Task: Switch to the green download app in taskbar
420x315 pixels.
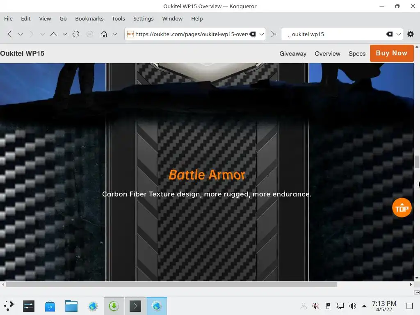Action: tap(114, 306)
